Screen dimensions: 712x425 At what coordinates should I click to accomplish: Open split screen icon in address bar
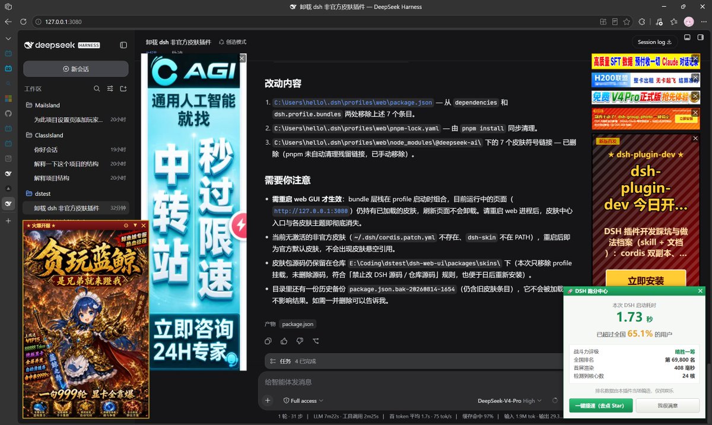pyautogui.click(x=603, y=22)
